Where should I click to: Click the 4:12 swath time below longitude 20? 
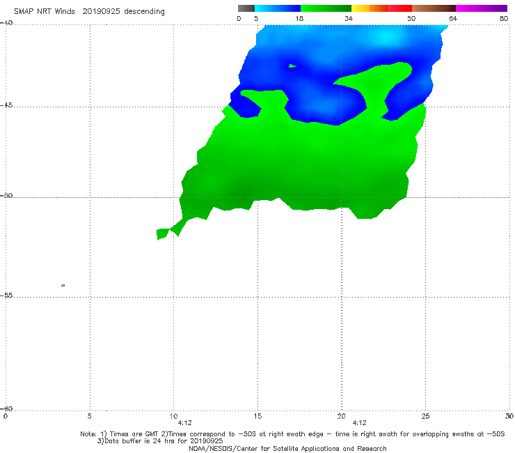(x=359, y=423)
